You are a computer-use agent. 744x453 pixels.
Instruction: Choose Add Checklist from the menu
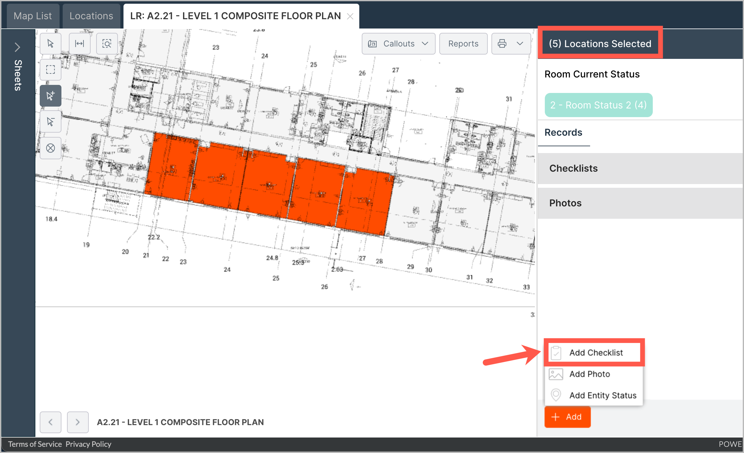point(595,353)
